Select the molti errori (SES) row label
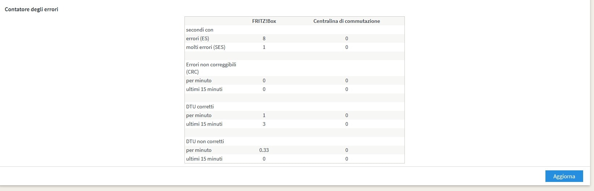Viewport: 594px width, 191px height. (x=206, y=47)
